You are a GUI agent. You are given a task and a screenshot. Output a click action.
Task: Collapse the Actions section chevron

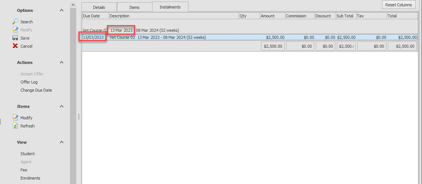coord(61,62)
